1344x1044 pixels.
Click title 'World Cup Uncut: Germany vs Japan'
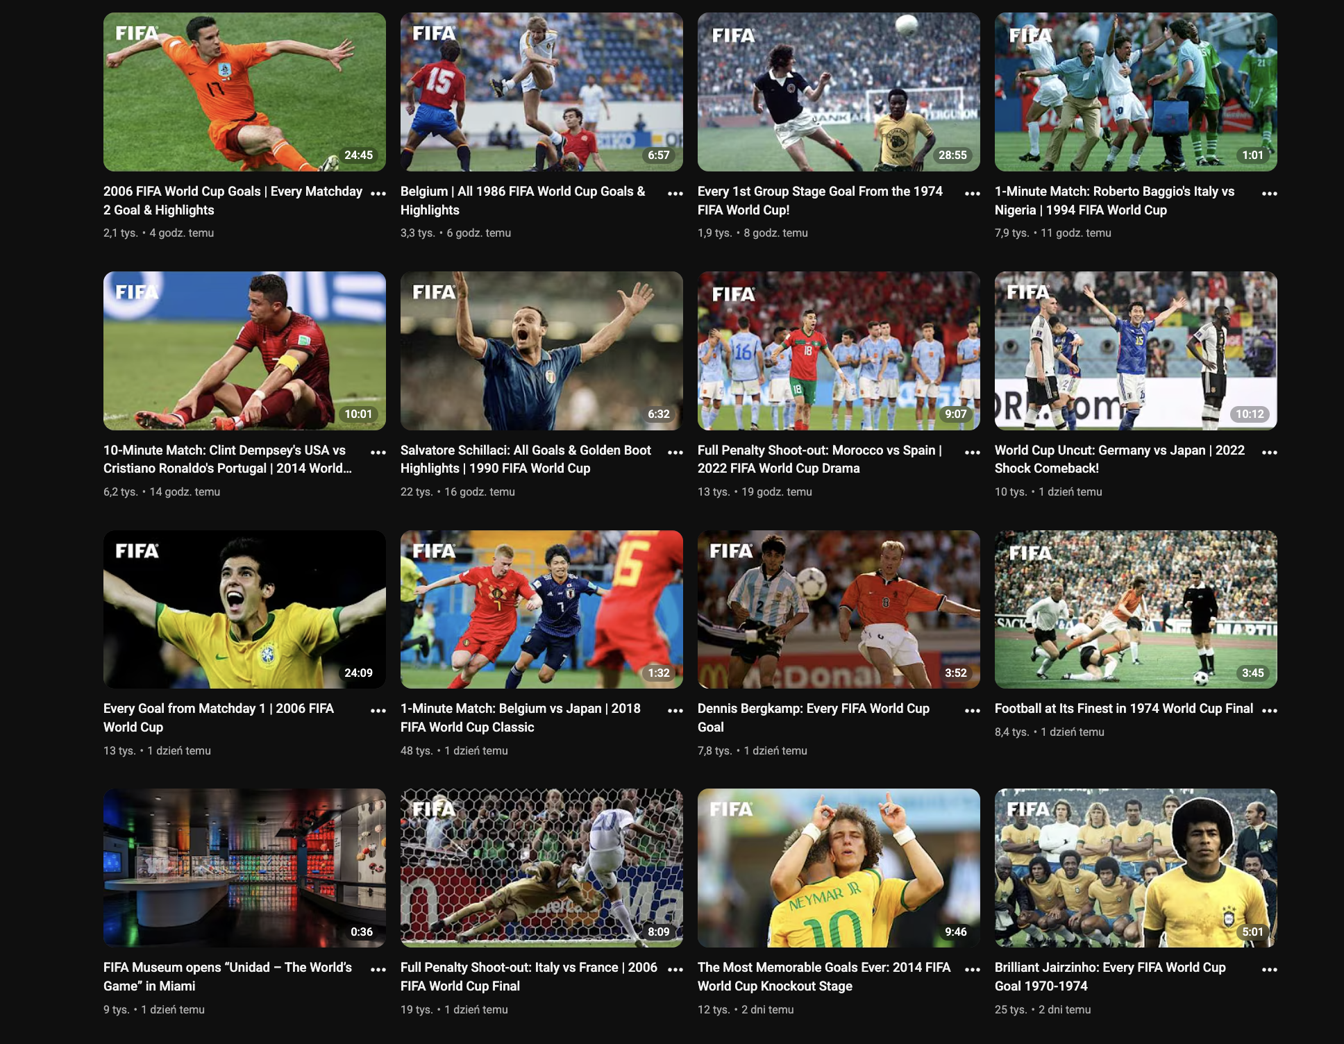(x=1119, y=451)
